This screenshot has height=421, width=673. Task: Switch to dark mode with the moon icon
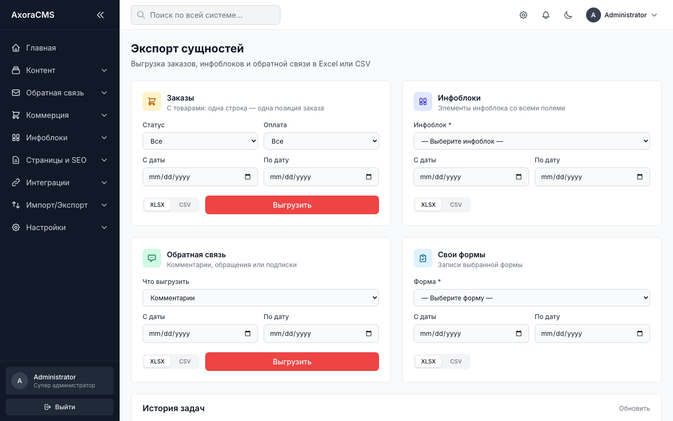coord(568,15)
